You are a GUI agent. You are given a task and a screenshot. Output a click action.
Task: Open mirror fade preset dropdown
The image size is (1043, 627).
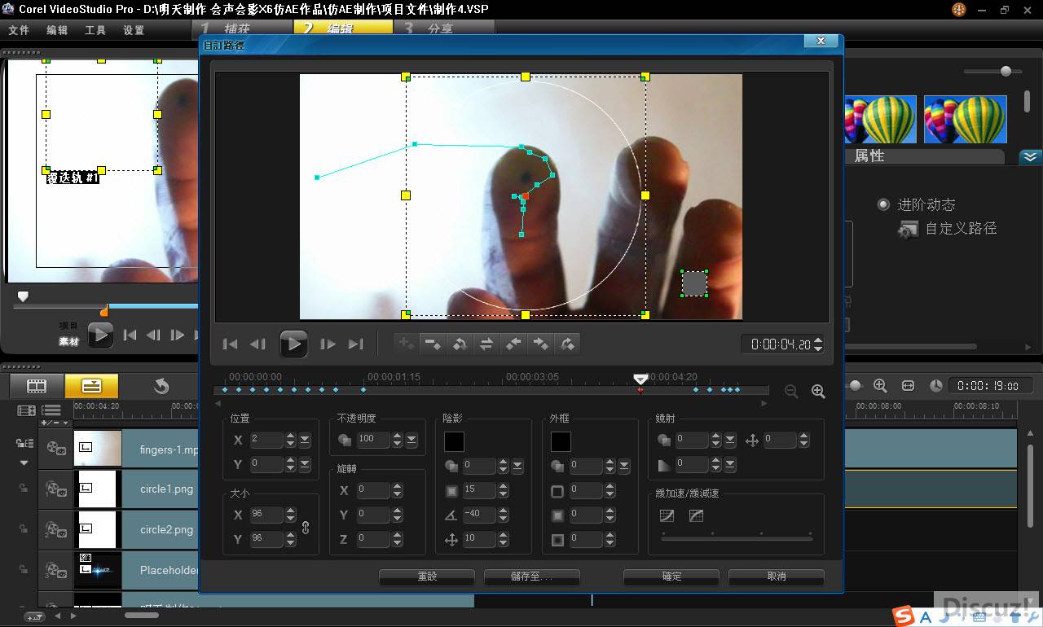coord(730,464)
